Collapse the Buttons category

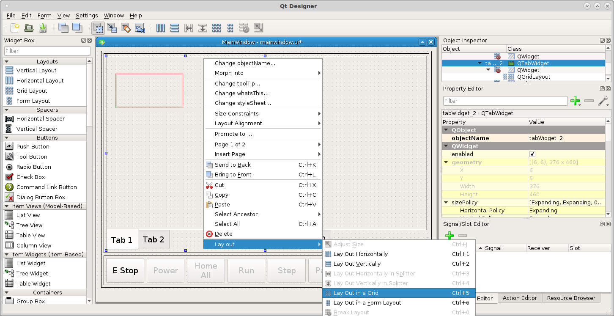pos(7,137)
